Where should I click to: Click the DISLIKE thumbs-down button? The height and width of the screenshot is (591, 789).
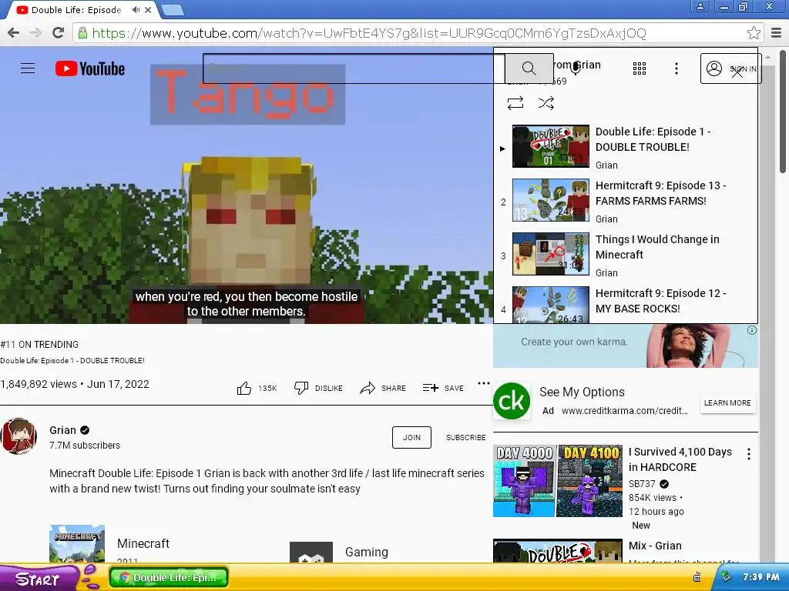point(318,388)
